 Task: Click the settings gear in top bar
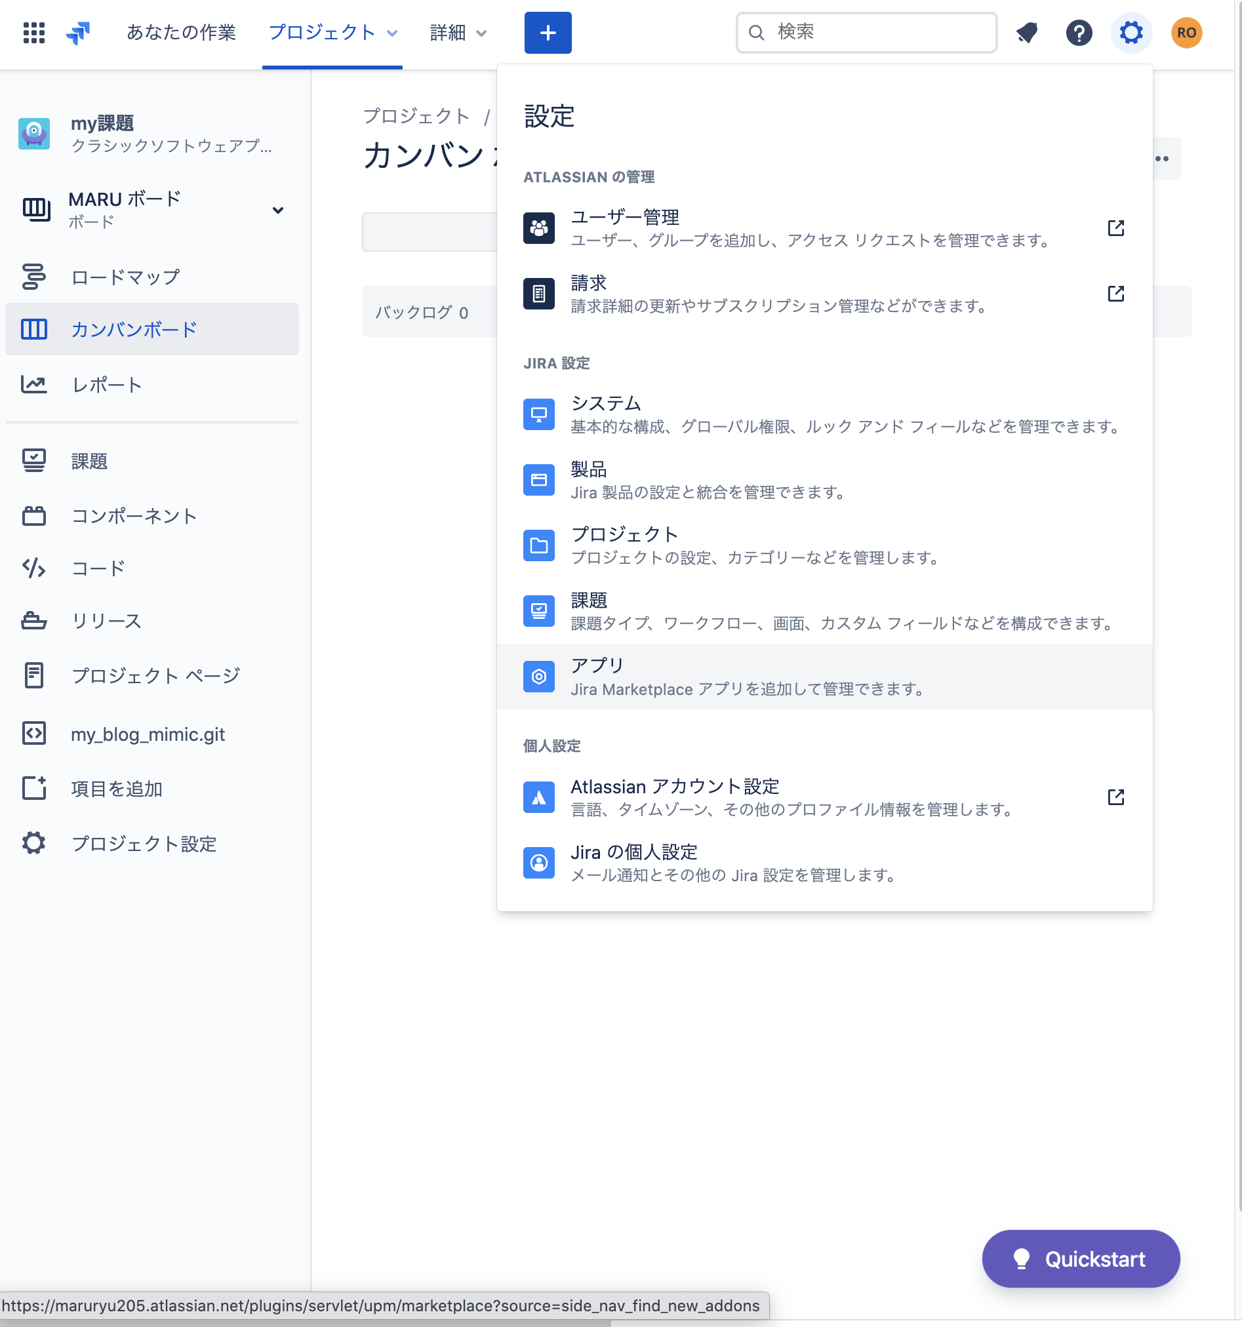(x=1131, y=32)
